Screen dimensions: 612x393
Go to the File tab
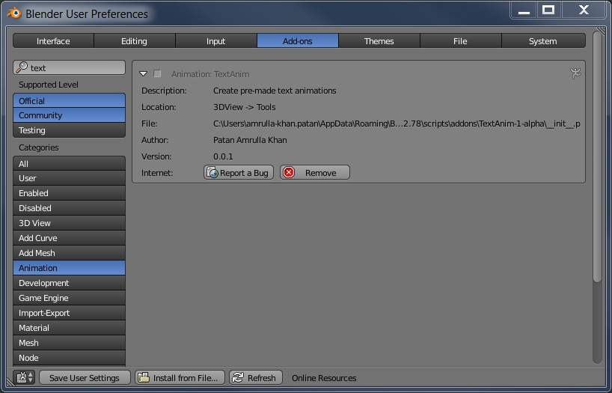[461, 40]
